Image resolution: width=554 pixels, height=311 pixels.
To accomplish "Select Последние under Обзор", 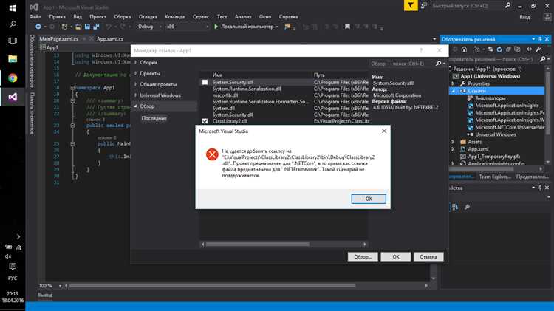I will (x=154, y=118).
